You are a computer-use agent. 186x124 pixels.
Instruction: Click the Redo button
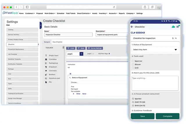pyautogui.click(x=81, y=48)
